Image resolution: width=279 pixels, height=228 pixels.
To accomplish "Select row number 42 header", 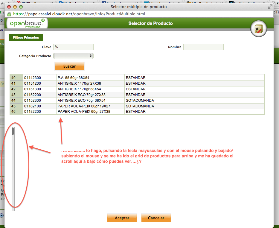I will click(x=16, y=89).
